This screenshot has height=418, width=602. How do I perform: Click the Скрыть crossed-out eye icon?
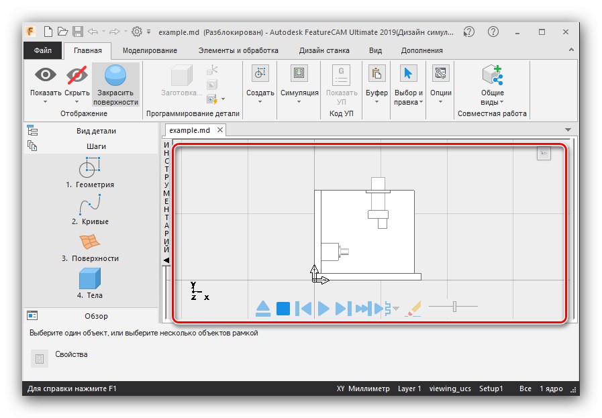77,74
